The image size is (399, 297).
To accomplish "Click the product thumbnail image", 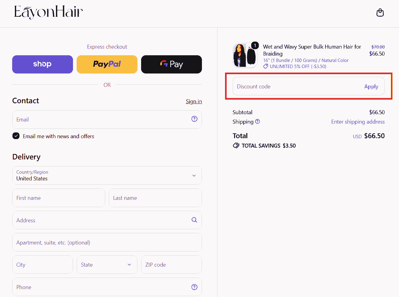I will tap(245, 55).
